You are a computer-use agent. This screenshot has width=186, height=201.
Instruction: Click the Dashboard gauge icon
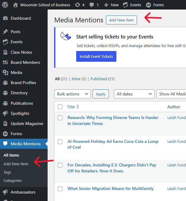[x=5, y=18]
